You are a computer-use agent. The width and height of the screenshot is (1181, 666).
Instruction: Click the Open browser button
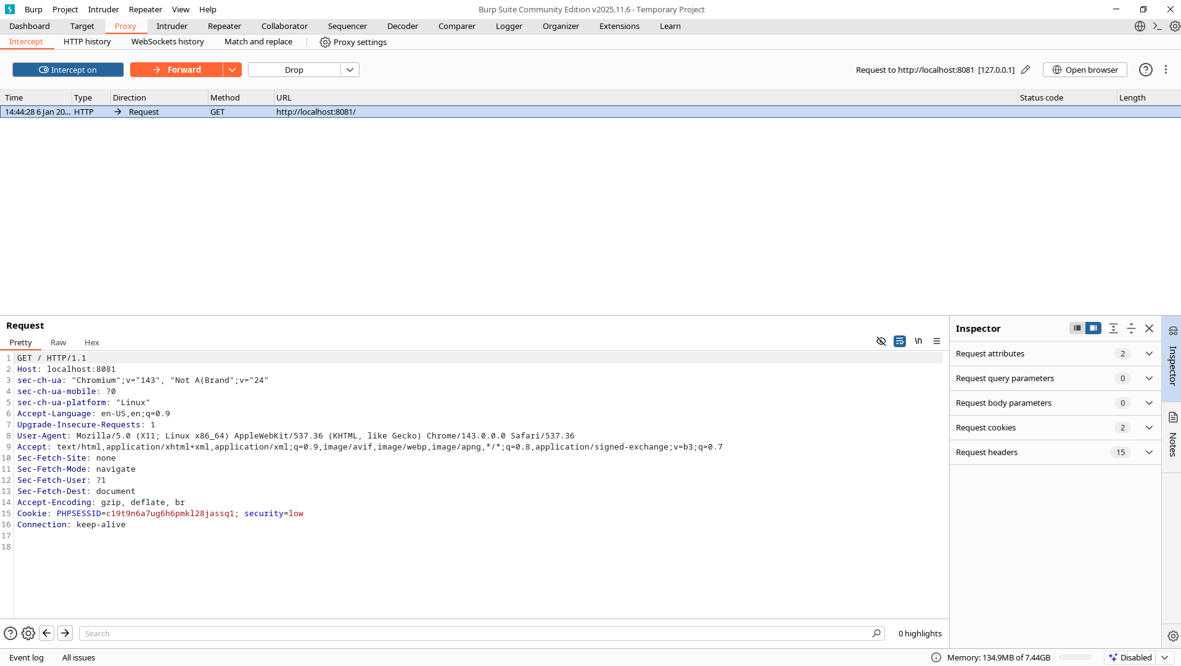1084,70
